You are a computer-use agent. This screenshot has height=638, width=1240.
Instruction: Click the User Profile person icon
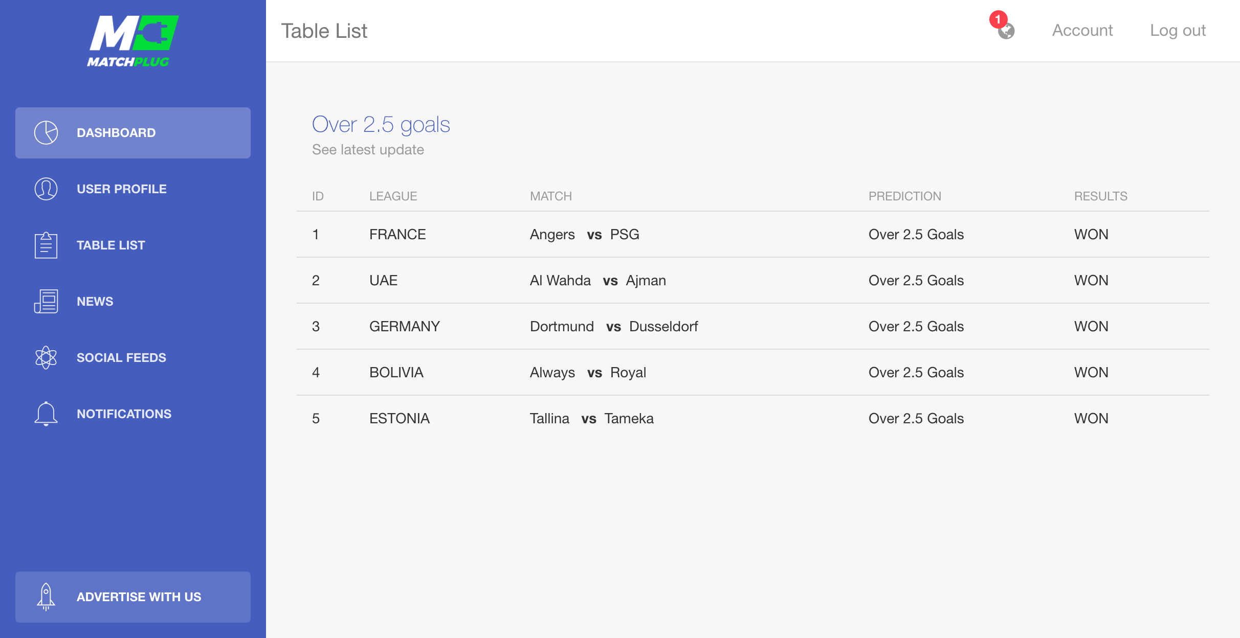pyautogui.click(x=46, y=189)
